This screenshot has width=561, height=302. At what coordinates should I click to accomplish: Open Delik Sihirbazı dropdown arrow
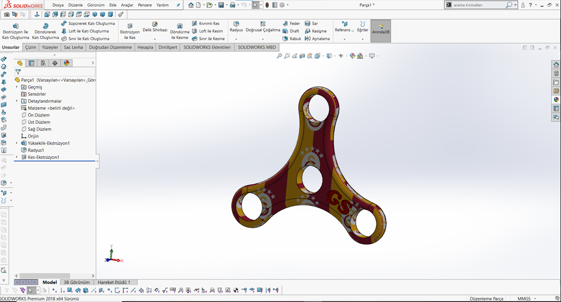click(x=155, y=39)
